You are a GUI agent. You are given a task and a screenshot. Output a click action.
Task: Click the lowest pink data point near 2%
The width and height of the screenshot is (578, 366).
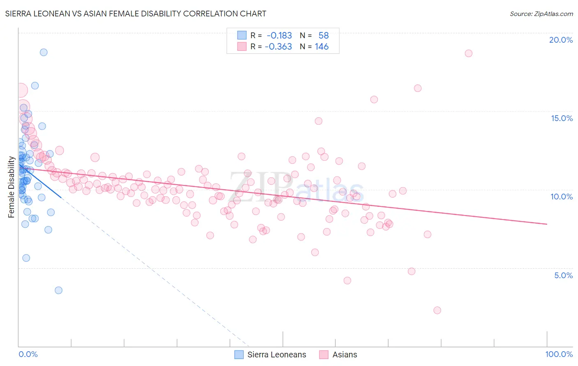(x=437, y=310)
